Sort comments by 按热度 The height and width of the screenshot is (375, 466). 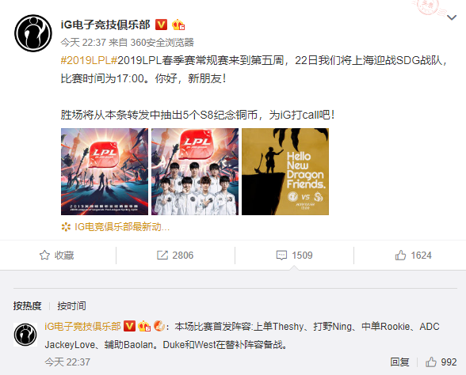pyautogui.click(x=27, y=305)
